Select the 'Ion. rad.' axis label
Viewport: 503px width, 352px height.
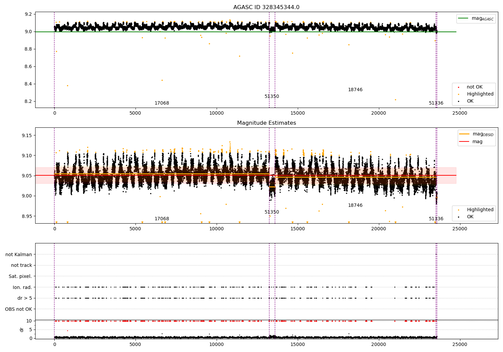(x=22, y=287)
